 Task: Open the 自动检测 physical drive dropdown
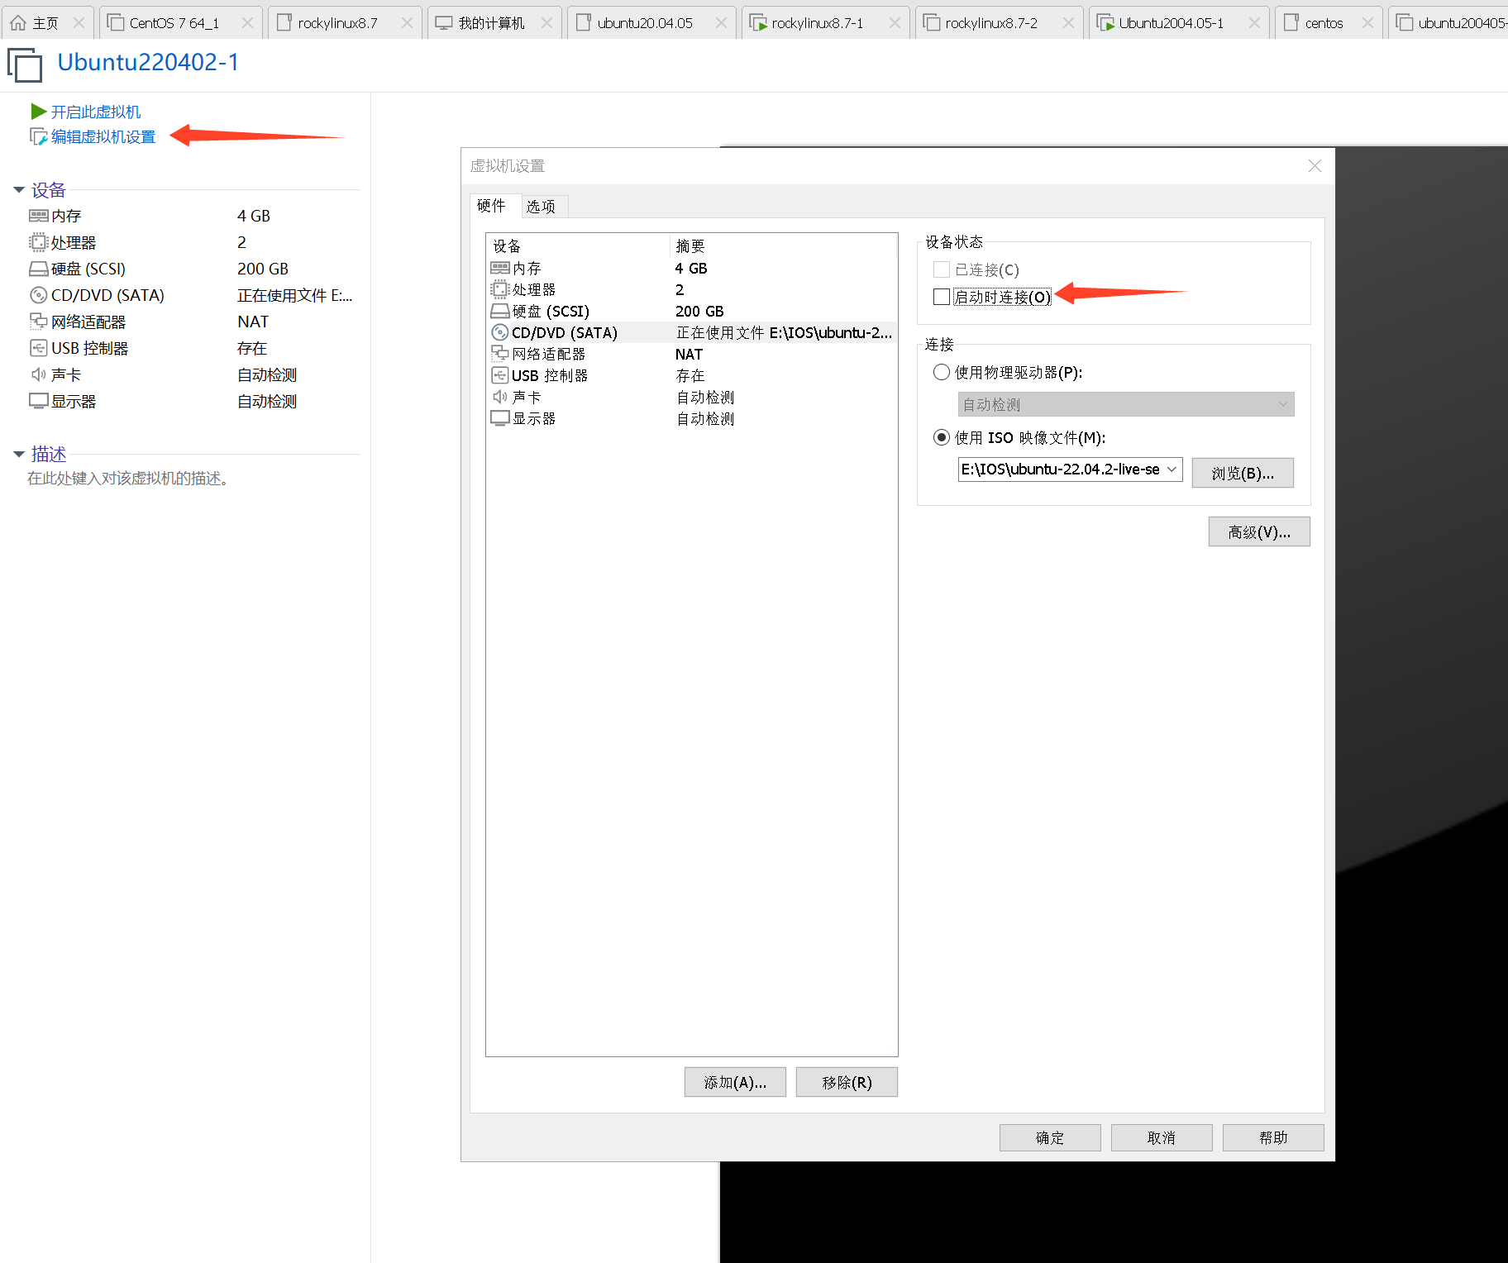[1126, 404]
